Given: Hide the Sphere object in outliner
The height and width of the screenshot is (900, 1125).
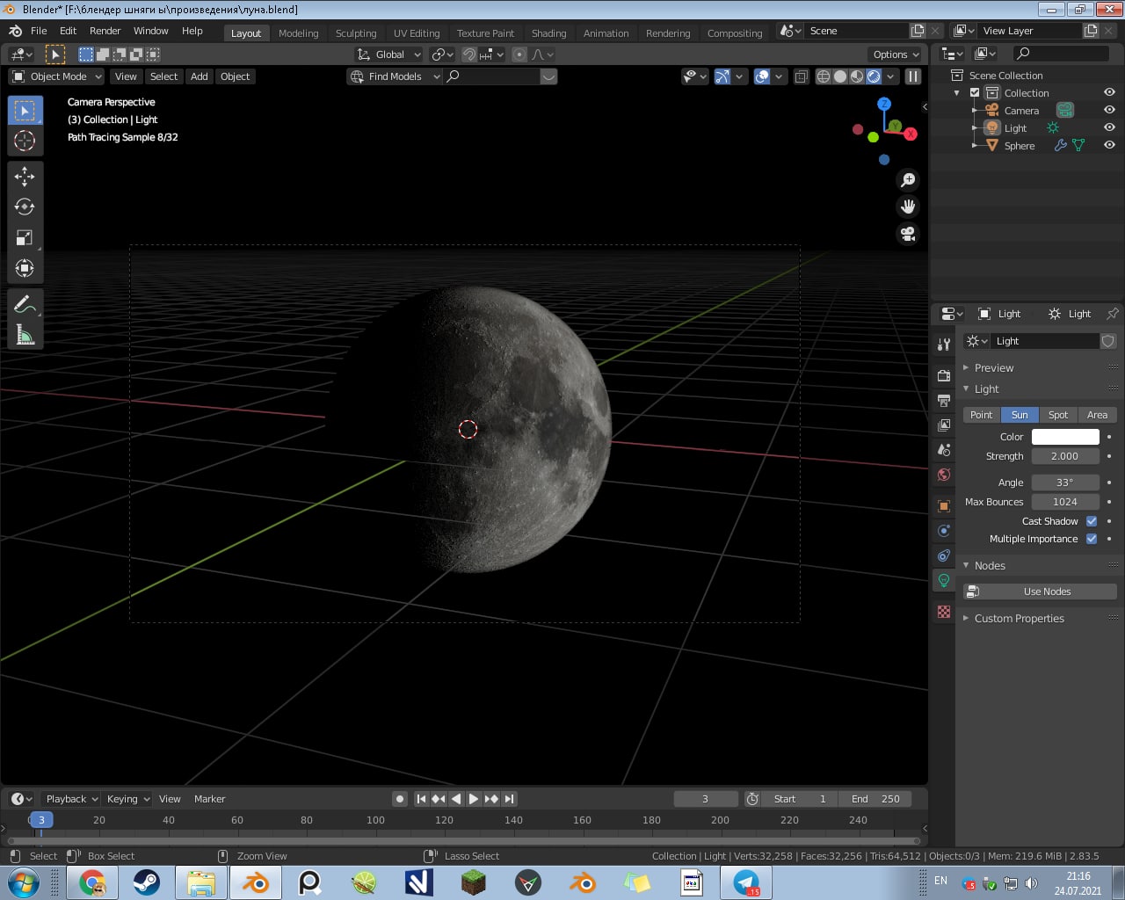Looking at the screenshot, I should (1109, 146).
